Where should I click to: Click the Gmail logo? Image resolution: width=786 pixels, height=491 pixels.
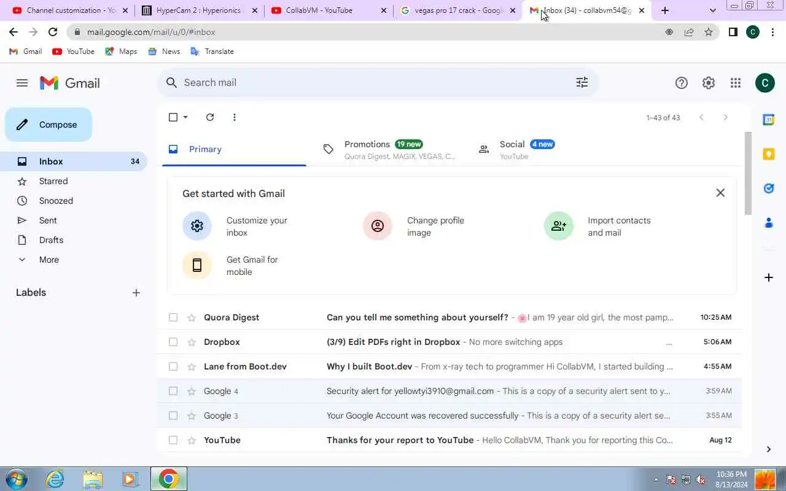pos(70,83)
